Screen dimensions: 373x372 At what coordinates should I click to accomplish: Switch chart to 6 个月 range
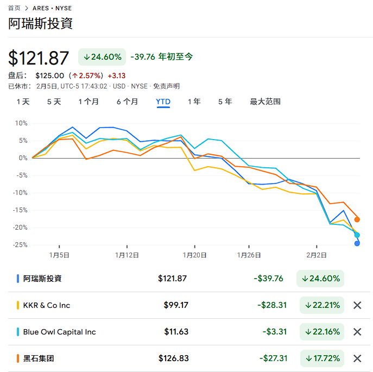tap(127, 102)
